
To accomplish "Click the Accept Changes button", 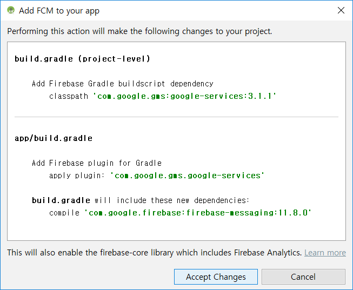I will click(216, 276).
